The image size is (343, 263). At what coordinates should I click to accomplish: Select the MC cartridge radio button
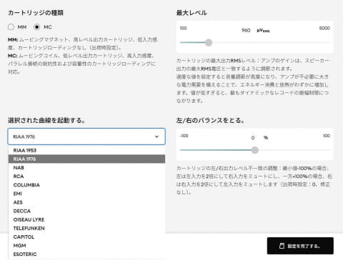36,27
